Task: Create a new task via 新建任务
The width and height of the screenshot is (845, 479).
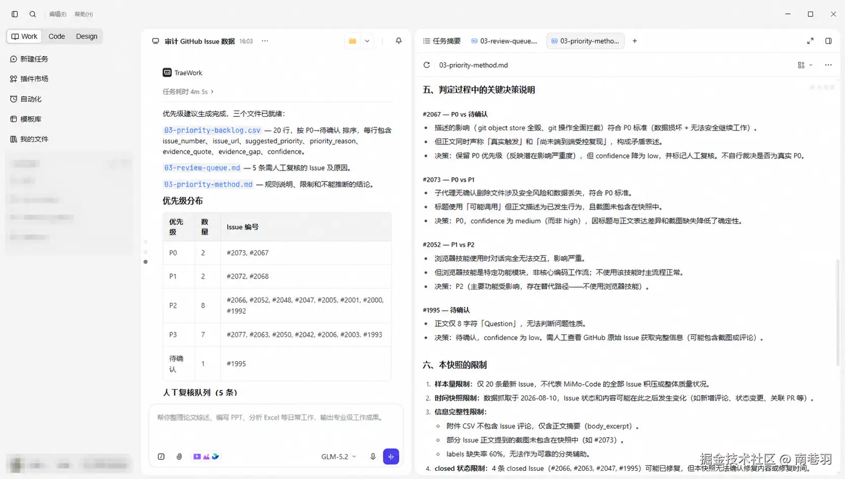Action: pyautogui.click(x=29, y=59)
